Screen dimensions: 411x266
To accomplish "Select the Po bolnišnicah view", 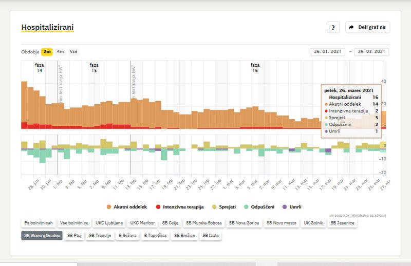I will tap(38, 223).
